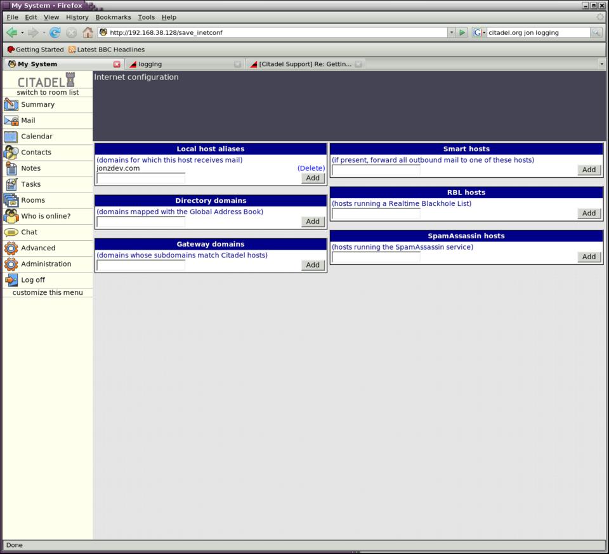This screenshot has width=609, height=554.
Task: Reload the page with the refresh button
Action: coord(55,32)
